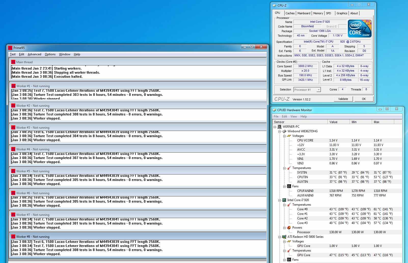Click the Winbond Voltages lightning icon
408x263 pixels.
pyautogui.click(x=289, y=136)
